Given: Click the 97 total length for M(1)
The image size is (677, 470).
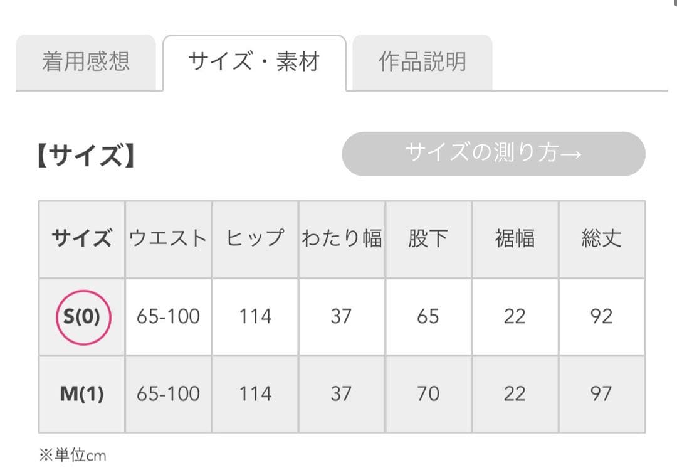Looking at the screenshot, I should [x=602, y=394].
